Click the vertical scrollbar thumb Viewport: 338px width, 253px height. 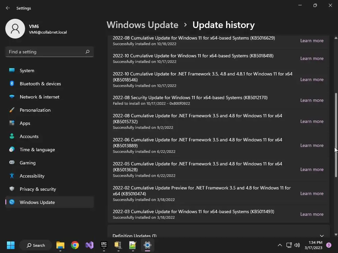click(336, 135)
